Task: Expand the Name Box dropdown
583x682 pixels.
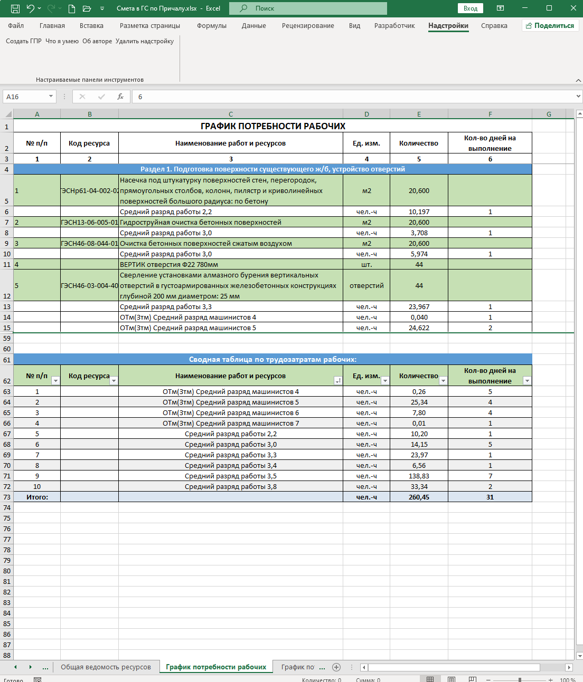Action: point(51,97)
